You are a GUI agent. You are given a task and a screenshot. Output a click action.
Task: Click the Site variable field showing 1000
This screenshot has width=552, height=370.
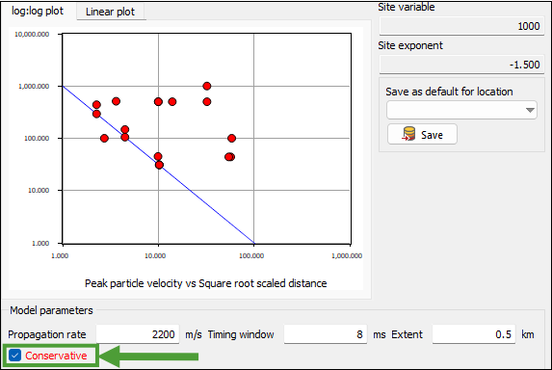pyautogui.click(x=461, y=26)
